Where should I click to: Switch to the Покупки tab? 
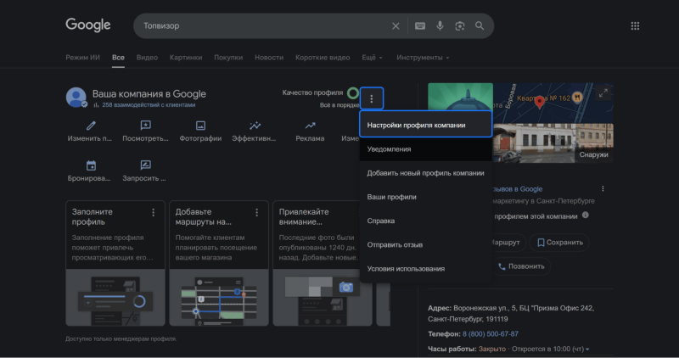228,58
